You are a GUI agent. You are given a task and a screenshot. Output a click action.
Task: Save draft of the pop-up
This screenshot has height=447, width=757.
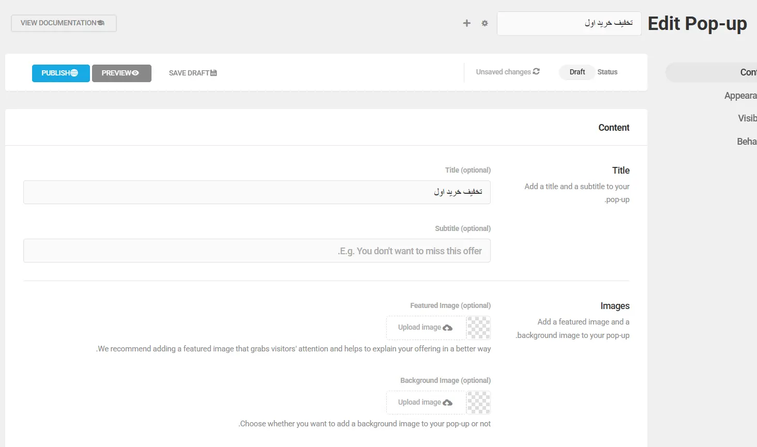[193, 73]
